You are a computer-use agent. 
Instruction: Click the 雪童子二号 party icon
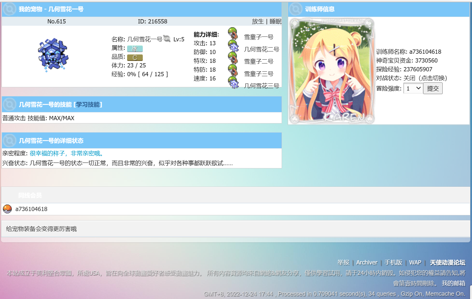232,58
